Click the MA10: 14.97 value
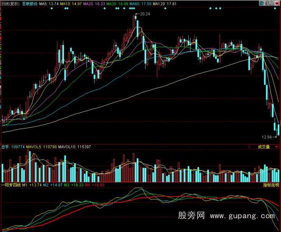Viewport: 281px width, 232px height. pos(71,4)
